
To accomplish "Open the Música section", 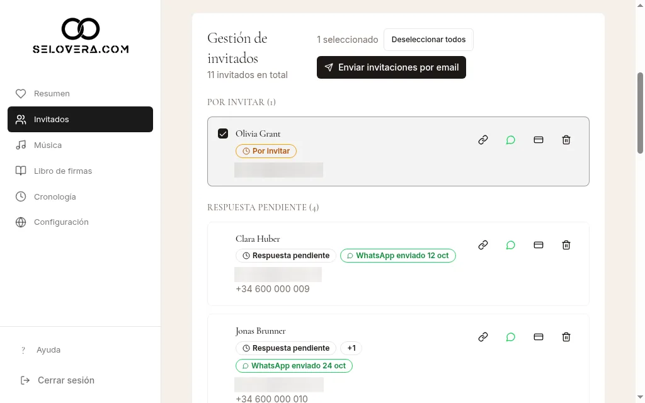I will 80,145.
